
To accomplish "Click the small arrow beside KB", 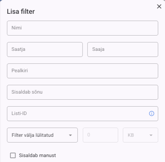I will (x=151, y=135).
